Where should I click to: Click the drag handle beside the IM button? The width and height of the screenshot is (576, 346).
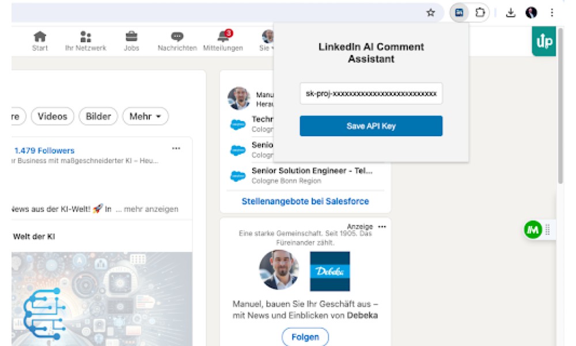tap(547, 230)
